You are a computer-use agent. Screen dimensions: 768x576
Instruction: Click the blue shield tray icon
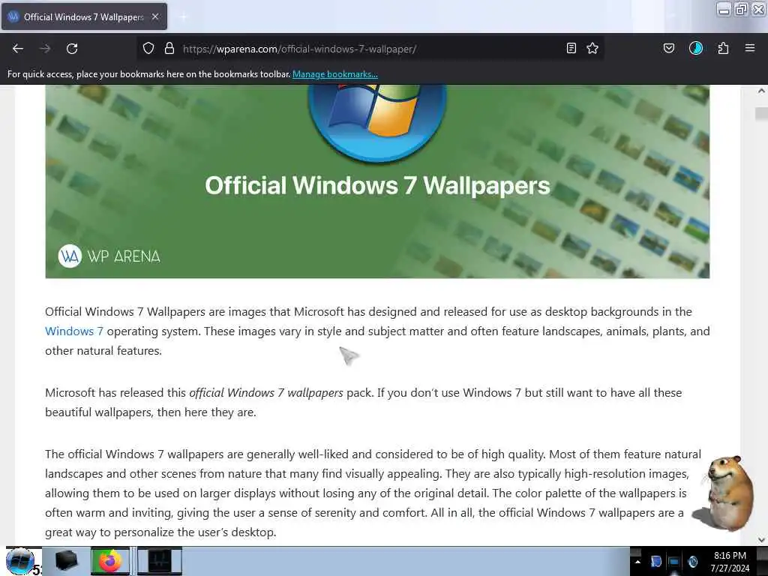[x=656, y=562]
